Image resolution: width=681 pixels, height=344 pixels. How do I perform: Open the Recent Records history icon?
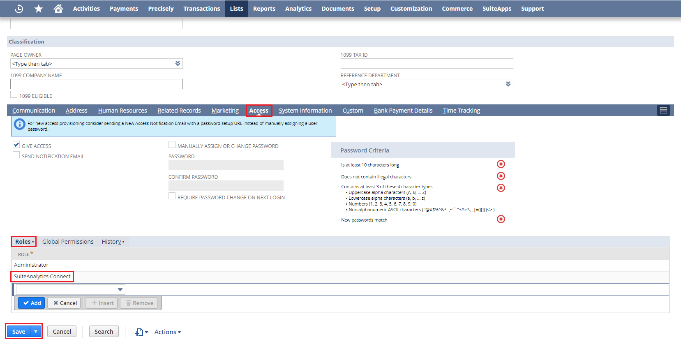[19, 9]
